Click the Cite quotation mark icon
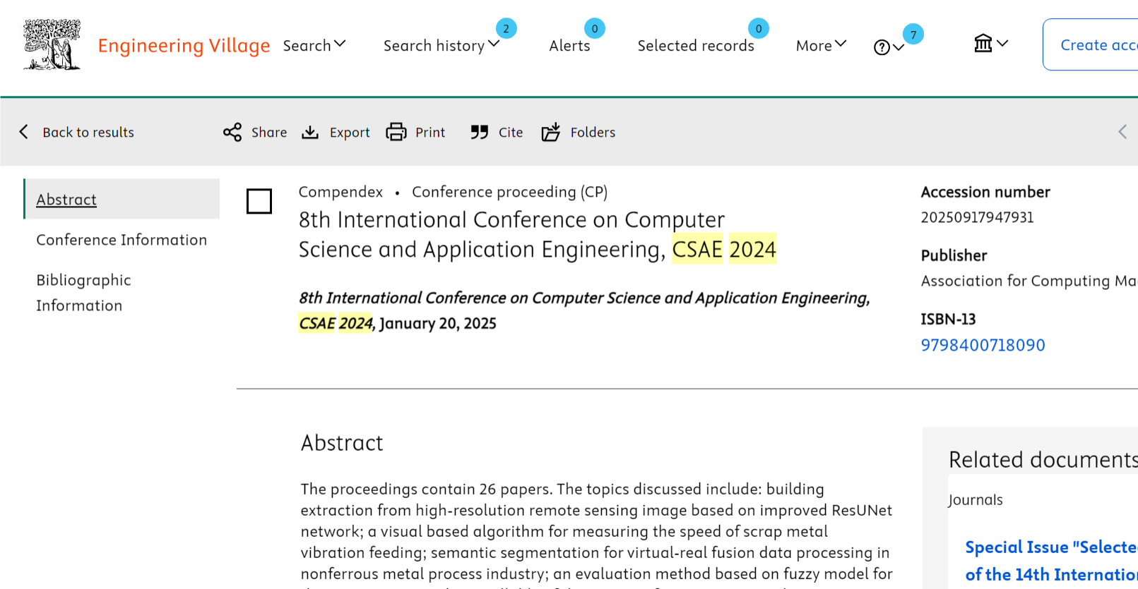 (x=480, y=132)
